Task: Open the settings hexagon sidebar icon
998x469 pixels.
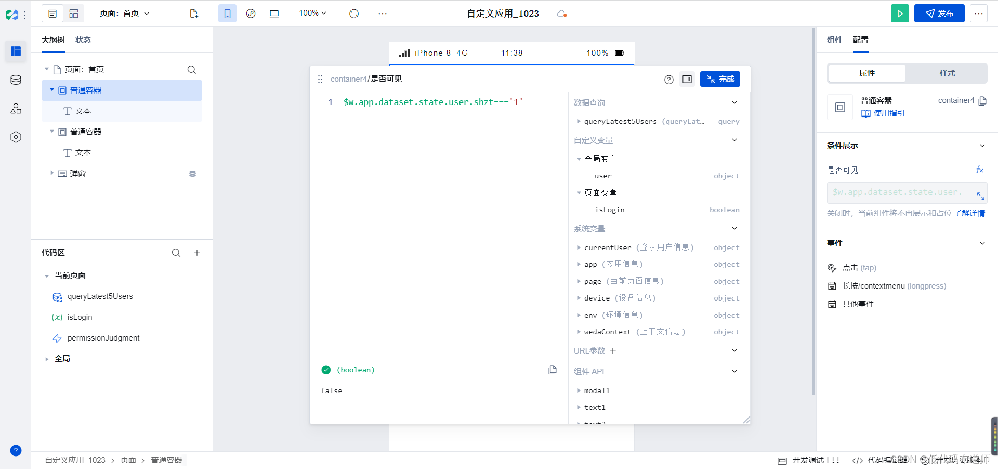Action: tap(16, 137)
